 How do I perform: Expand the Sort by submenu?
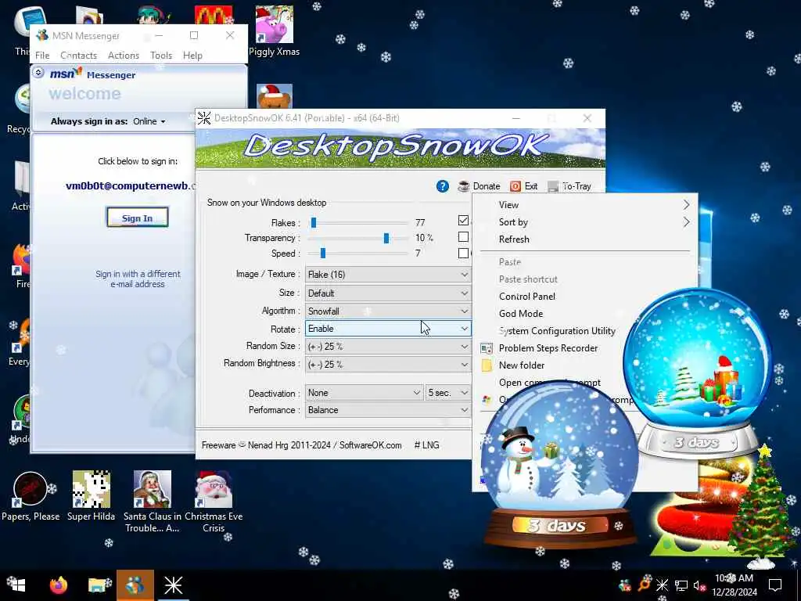(585, 222)
